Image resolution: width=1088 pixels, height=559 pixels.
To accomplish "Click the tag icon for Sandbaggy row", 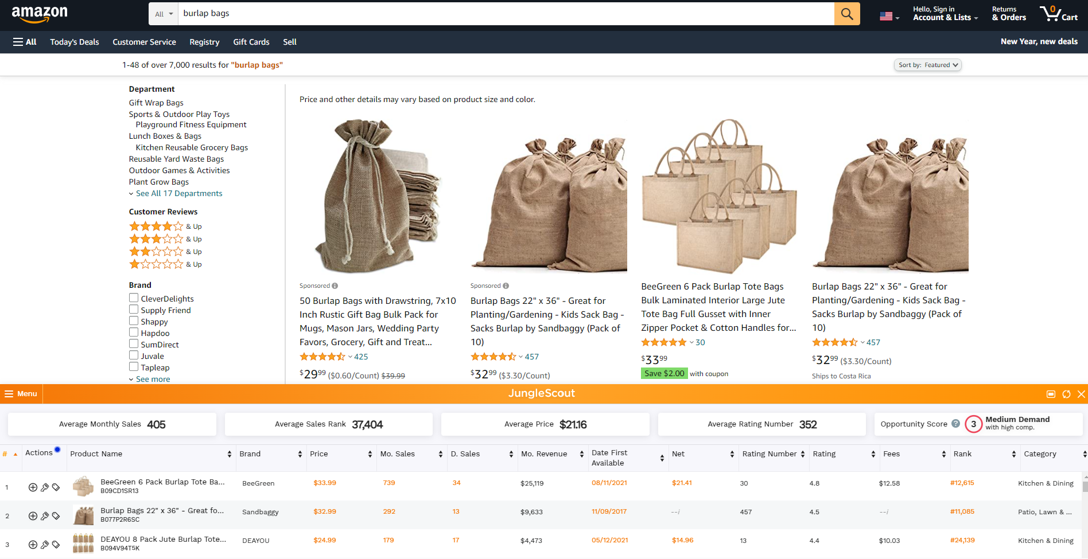I will [x=56, y=516].
